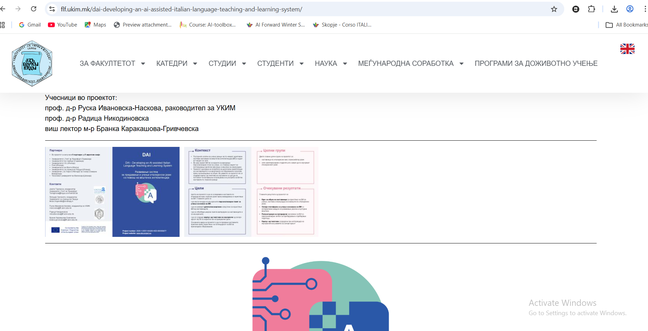Click the faculty logo emblem
This screenshot has height=331, width=648.
pos(32,63)
